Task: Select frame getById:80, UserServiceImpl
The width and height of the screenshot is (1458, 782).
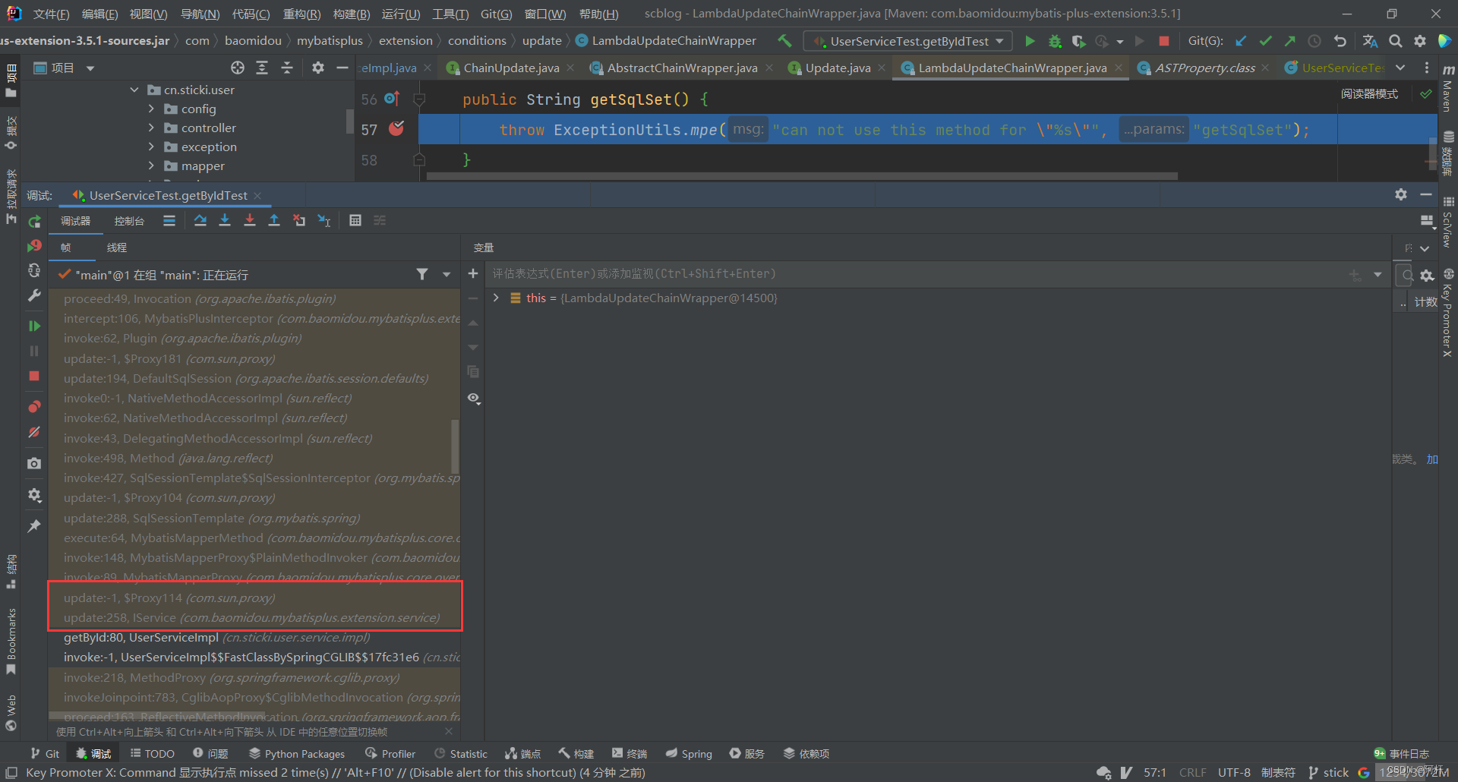Action: (x=254, y=637)
